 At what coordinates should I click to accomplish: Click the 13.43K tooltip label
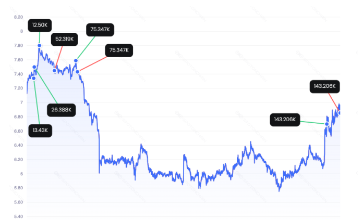(x=41, y=131)
